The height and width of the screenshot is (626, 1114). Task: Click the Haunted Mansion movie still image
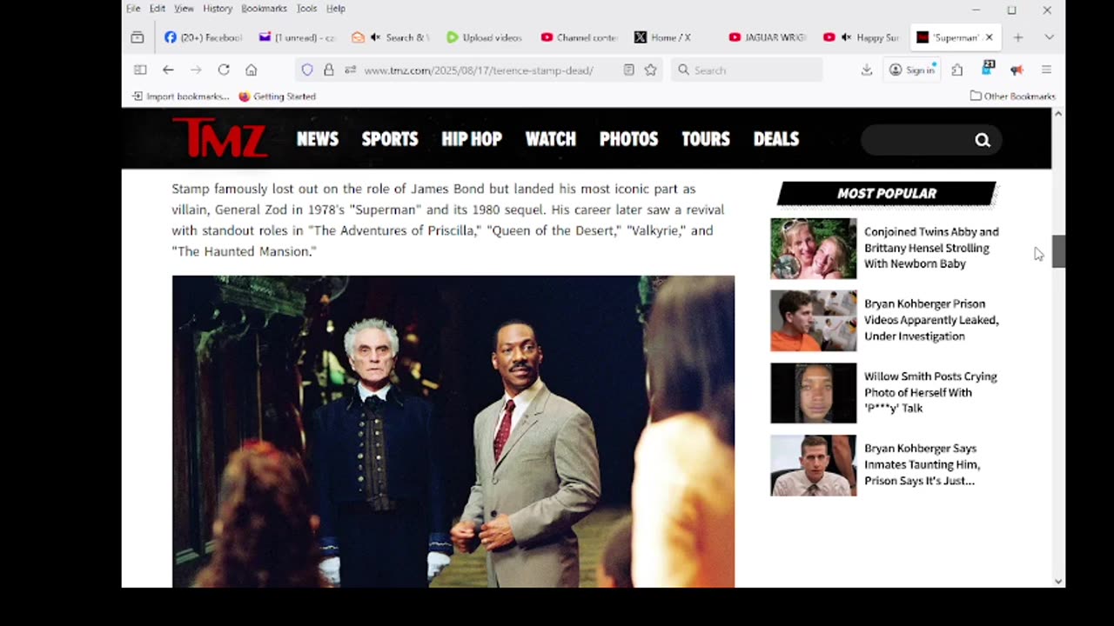(453, 431)
